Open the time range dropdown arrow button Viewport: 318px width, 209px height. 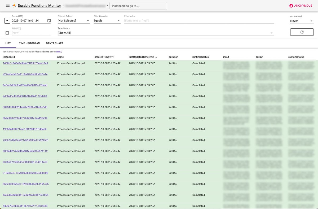tap(7, 21)
